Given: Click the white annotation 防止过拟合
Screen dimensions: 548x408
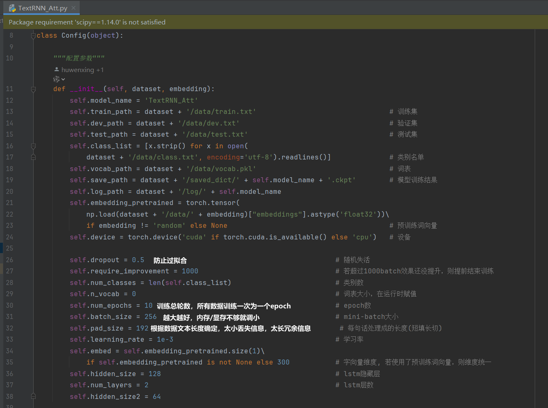Looking at the screenshot, I should [x=170, y=261].
